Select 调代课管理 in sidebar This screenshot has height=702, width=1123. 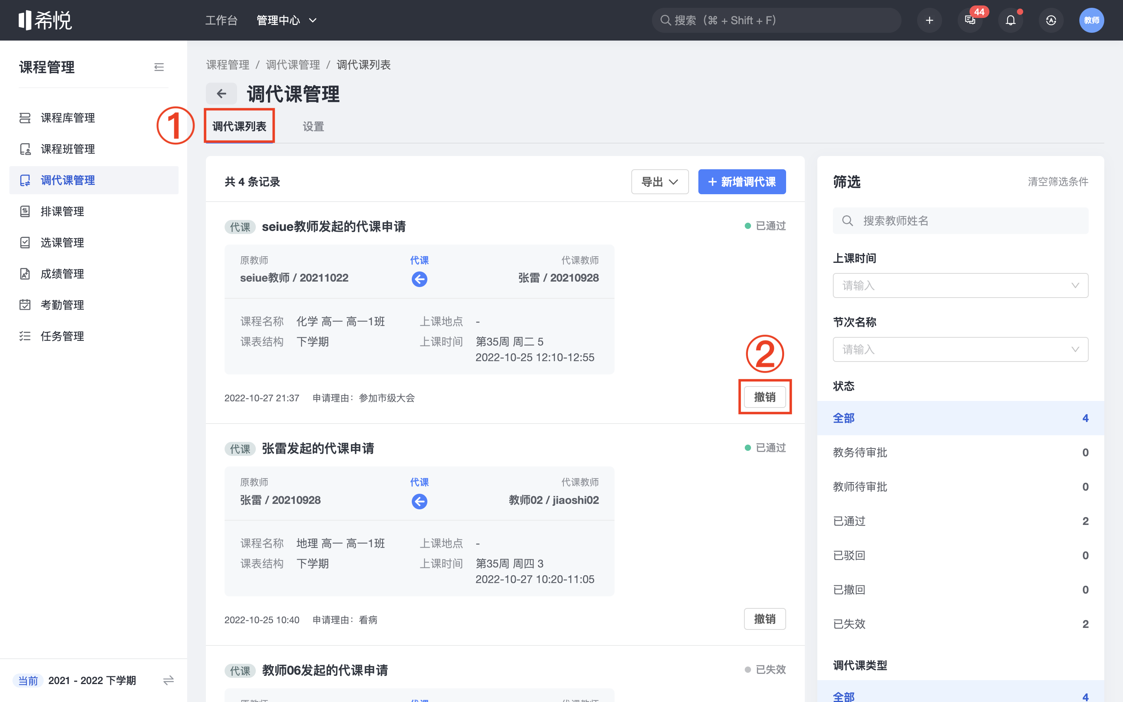point(94,180)
